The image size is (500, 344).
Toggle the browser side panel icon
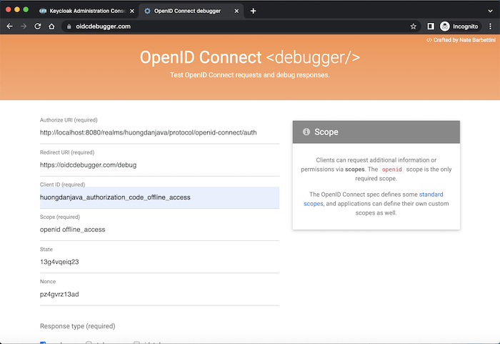point(431,26)
